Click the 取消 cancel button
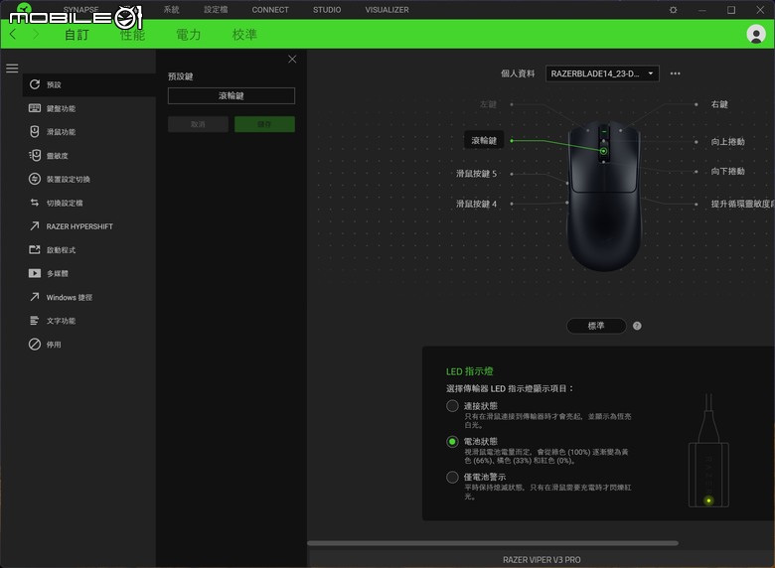 tap(198, 124)
